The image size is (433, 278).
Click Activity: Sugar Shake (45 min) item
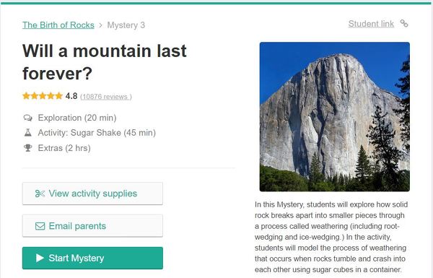coord(97,133)
